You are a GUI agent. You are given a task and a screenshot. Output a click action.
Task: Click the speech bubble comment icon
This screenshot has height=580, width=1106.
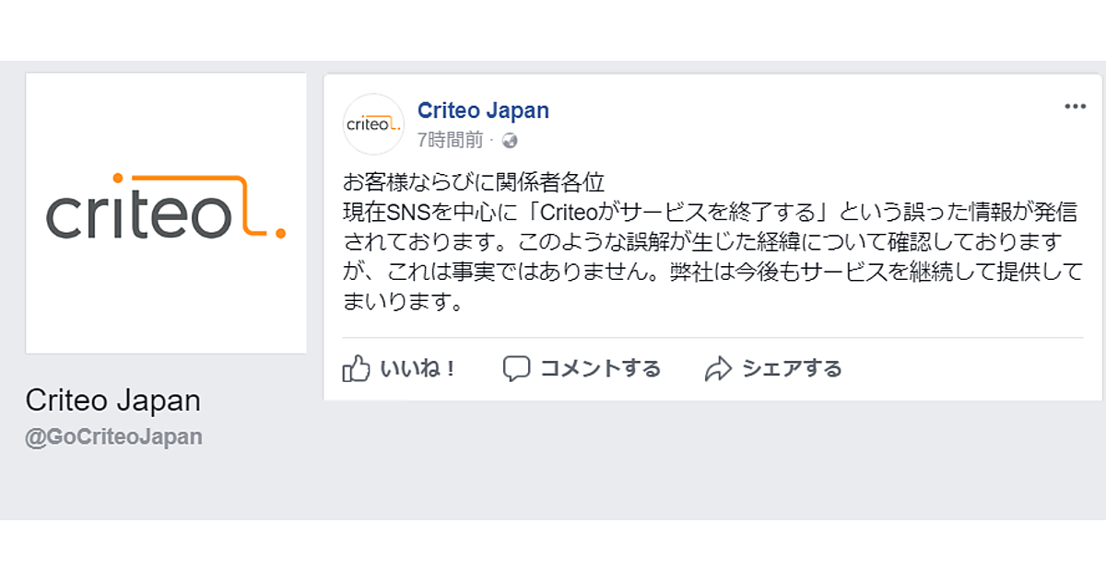pyautogui.click(x=516, y=368)
